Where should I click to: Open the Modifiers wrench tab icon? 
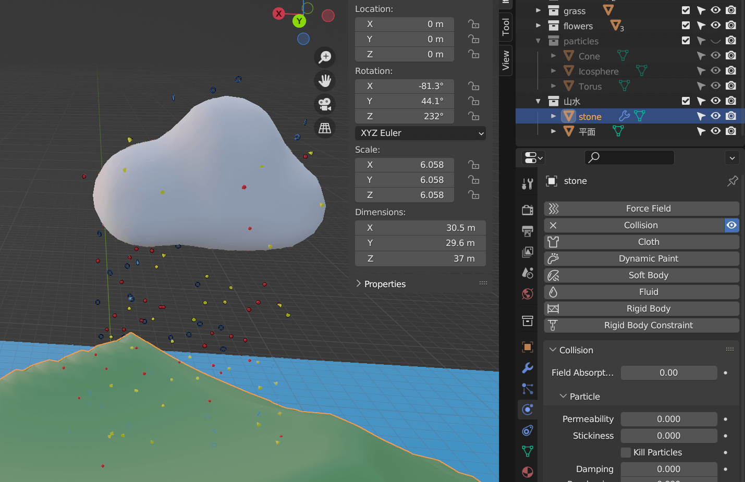coord(528,368)
